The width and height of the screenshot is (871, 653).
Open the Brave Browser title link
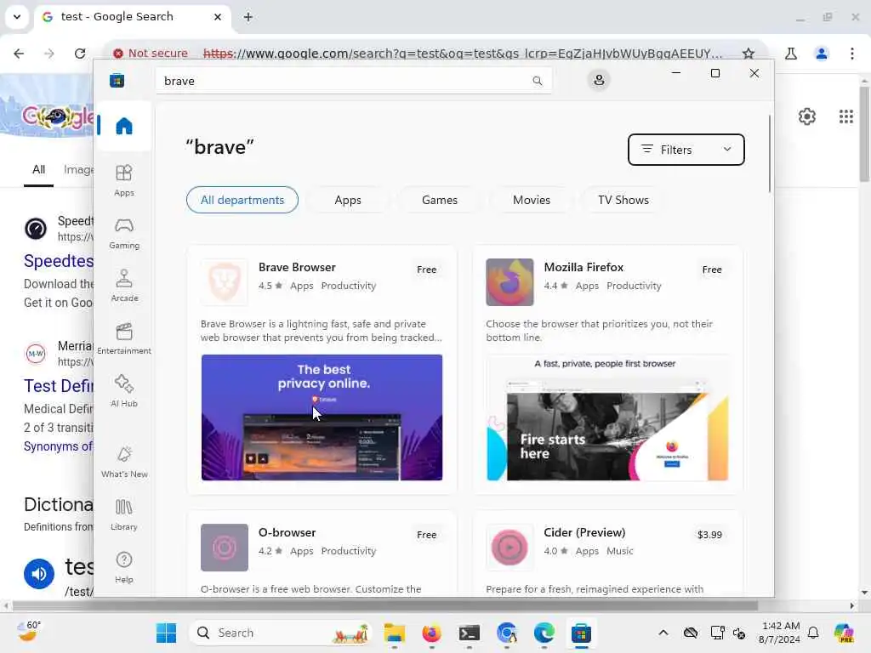click(297, 267)
